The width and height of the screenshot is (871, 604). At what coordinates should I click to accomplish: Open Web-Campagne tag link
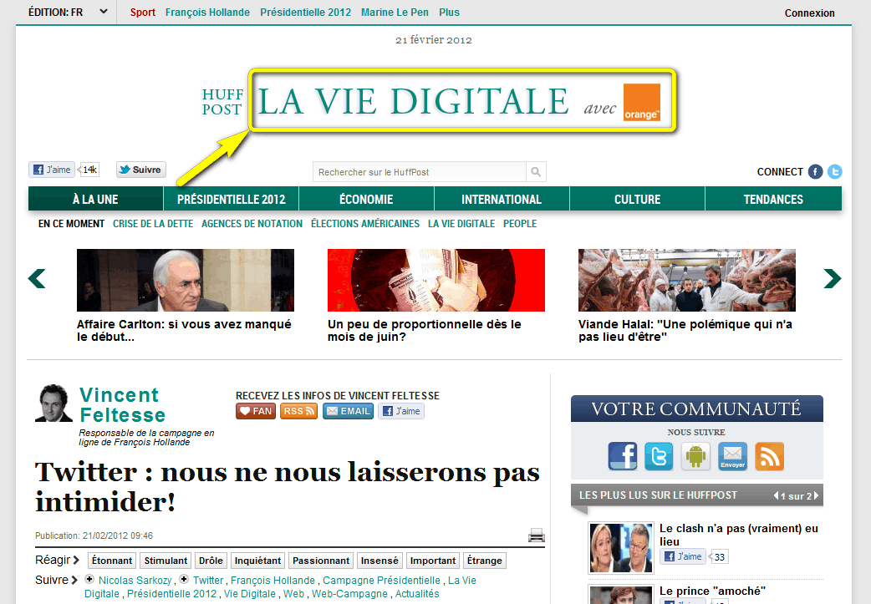[349, 594]
